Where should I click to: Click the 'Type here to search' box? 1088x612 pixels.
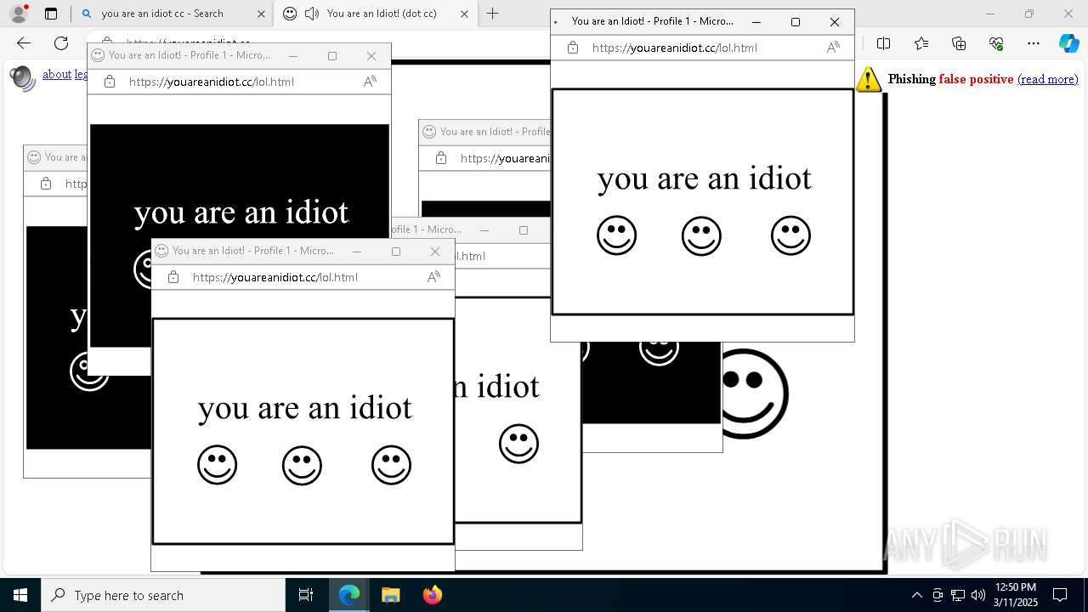163,595
